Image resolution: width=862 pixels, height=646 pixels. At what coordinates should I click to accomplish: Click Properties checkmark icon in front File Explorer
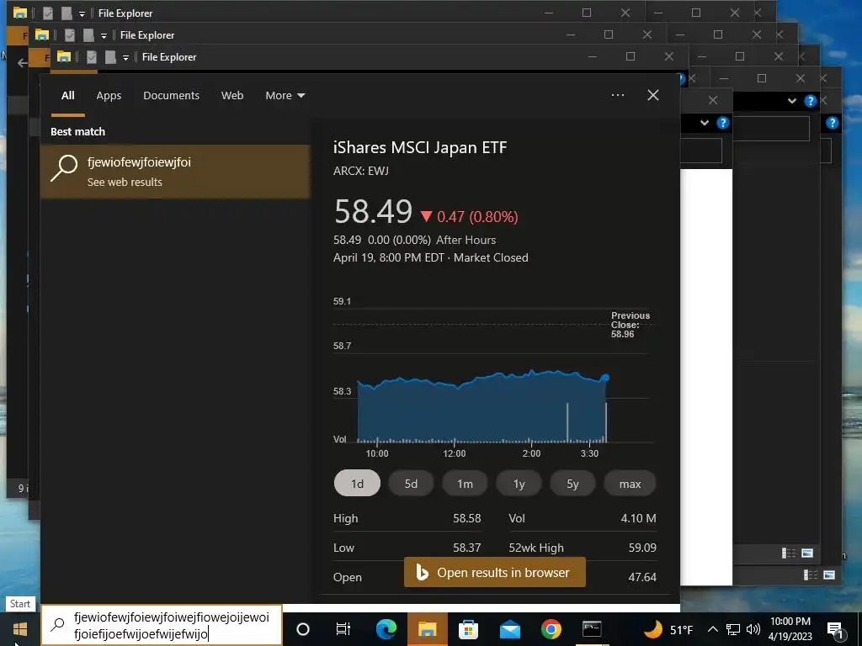(91, 57)
